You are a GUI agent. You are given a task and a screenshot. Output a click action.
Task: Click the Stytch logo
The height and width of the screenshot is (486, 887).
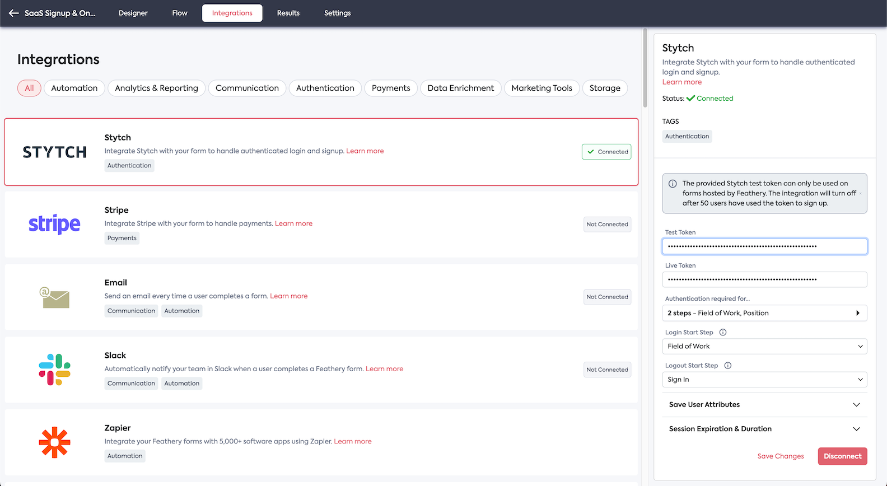point(54,152)
